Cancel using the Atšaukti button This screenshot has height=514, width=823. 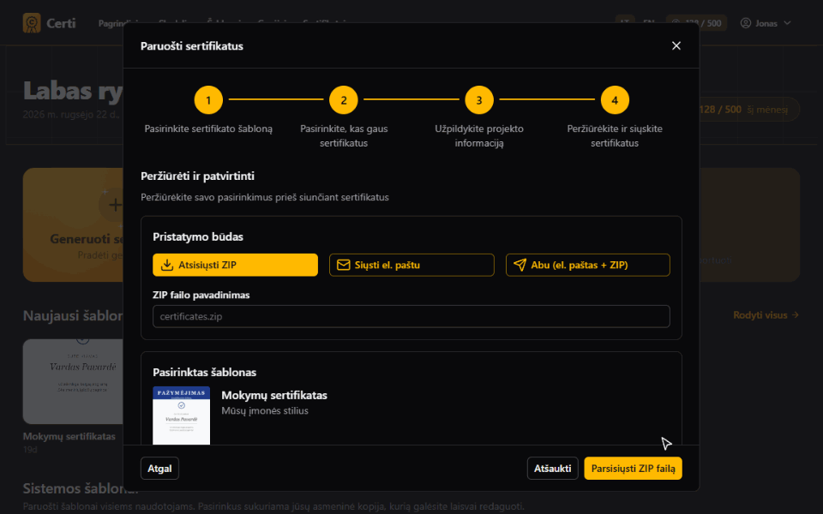(x=553, y=469)
